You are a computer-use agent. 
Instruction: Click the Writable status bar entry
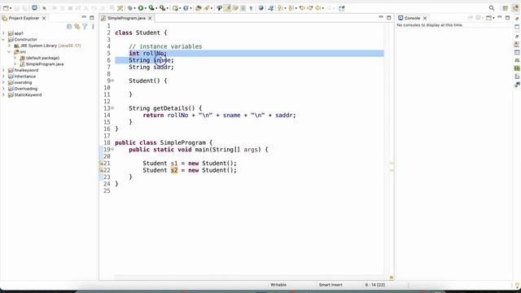[x=278, y=285]
